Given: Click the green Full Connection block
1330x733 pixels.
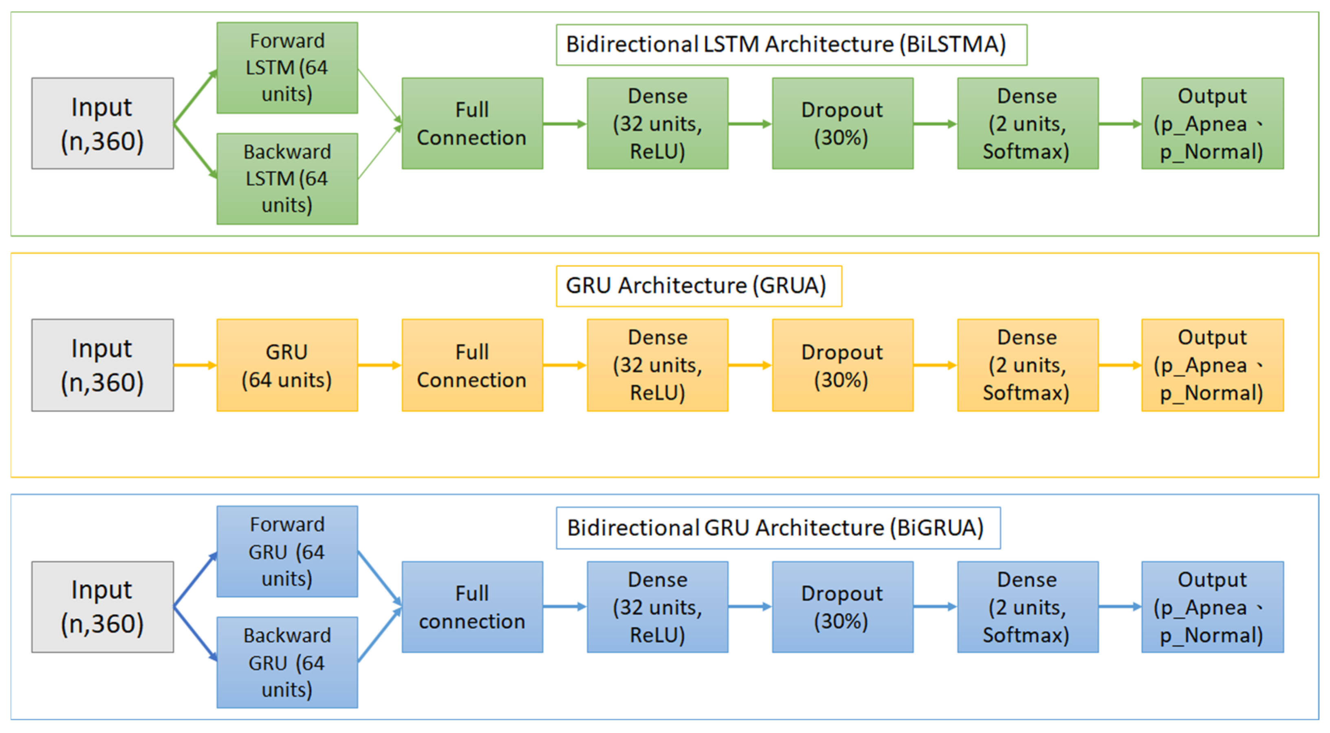Looking at the screenshot, I should [472, 123].
